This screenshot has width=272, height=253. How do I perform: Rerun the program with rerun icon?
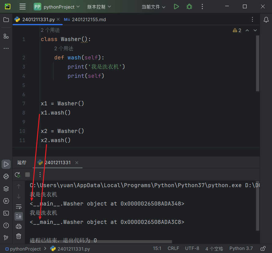tap(17, 175)
